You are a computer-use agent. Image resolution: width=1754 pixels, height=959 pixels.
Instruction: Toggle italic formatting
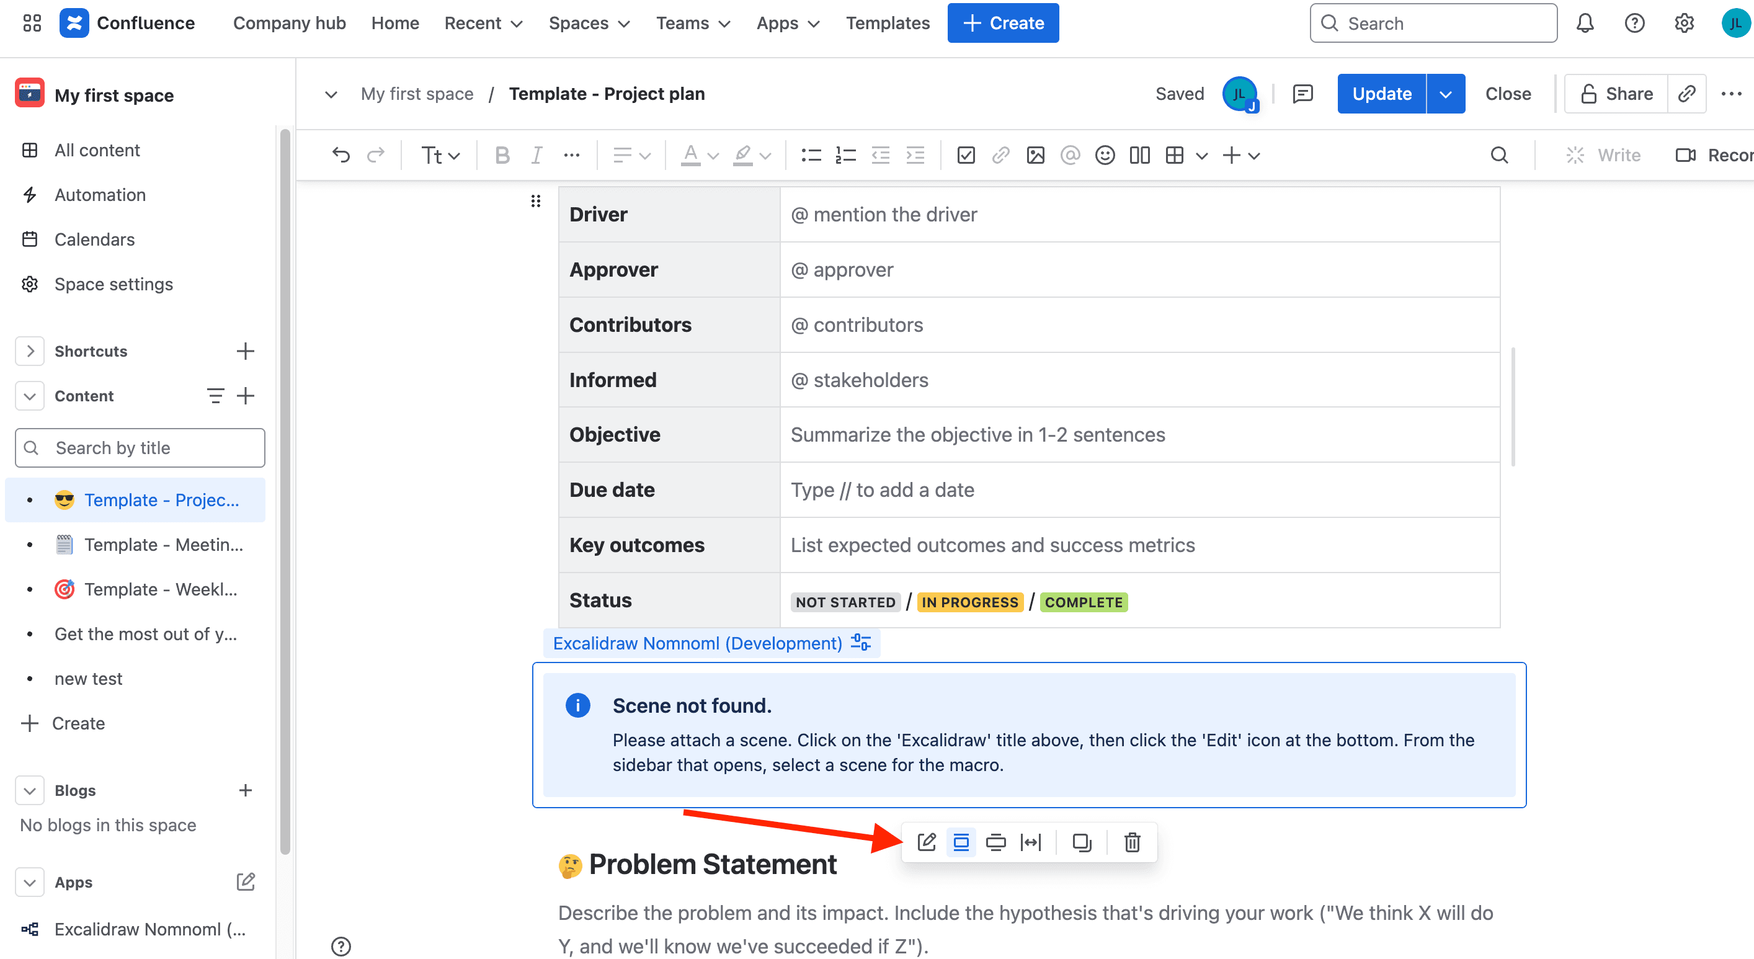coord(536,155)
